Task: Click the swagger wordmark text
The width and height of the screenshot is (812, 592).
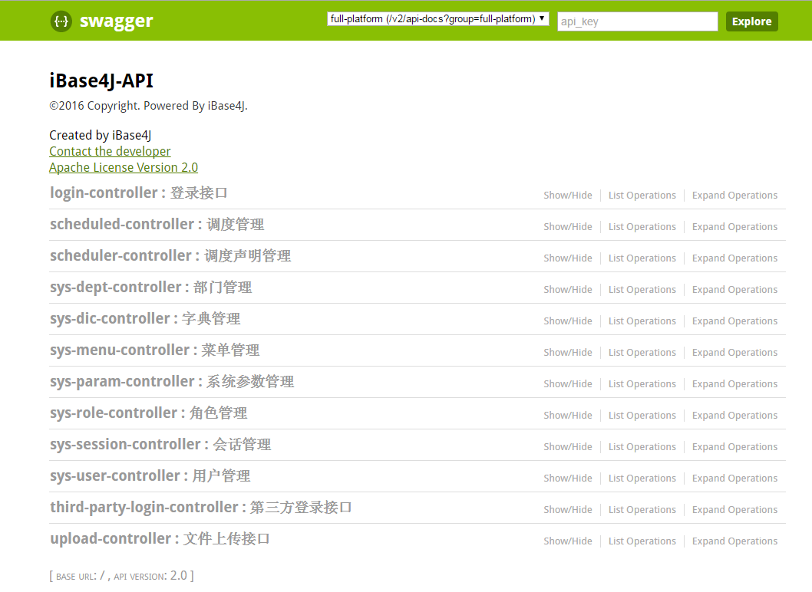Action: point(117,21)
